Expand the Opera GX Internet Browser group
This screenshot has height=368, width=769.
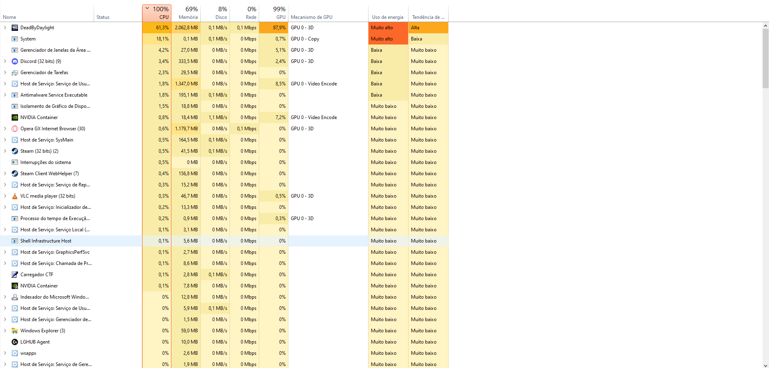(x=5, y=129)
